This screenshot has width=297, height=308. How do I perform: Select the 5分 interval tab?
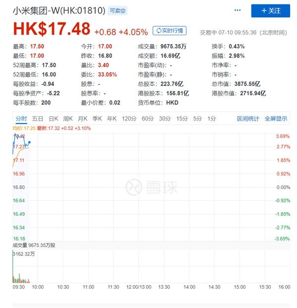coord(198,119)
